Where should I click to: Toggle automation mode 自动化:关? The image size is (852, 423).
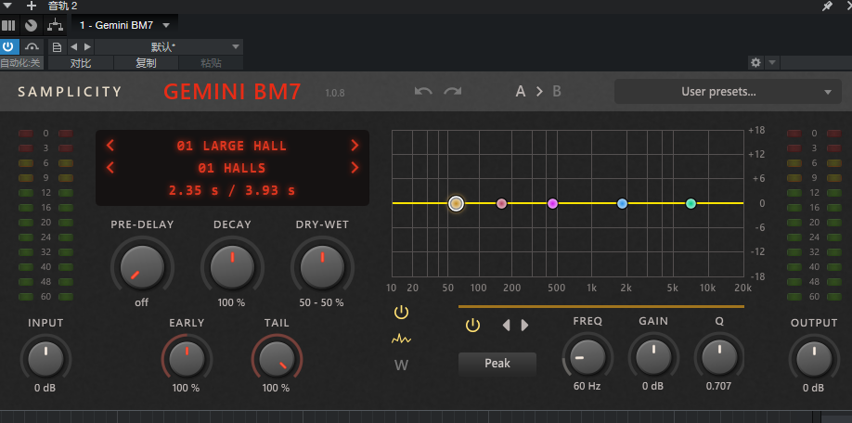click(20, 63)
